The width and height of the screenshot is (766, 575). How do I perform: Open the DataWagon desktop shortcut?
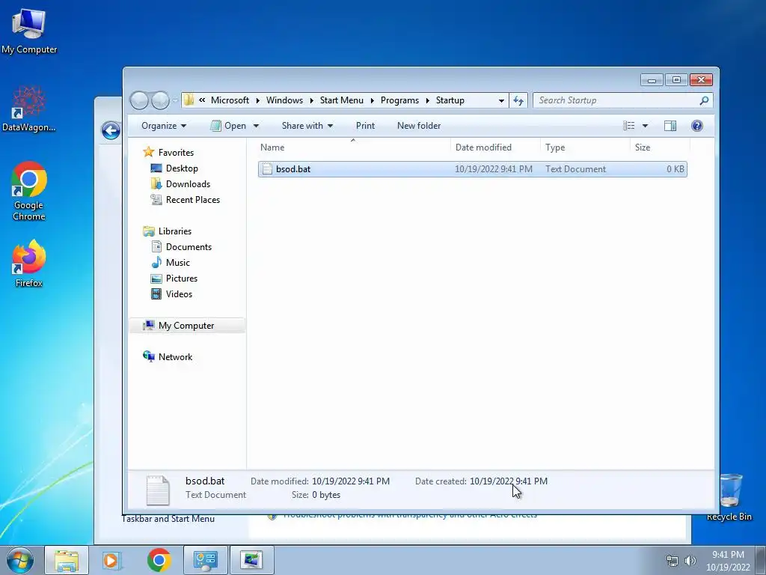(29, 109)
